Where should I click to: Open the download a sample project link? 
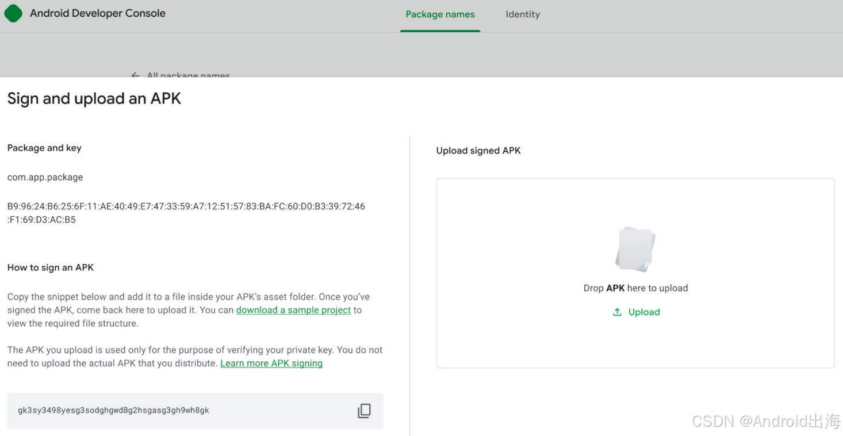point(293,310)
